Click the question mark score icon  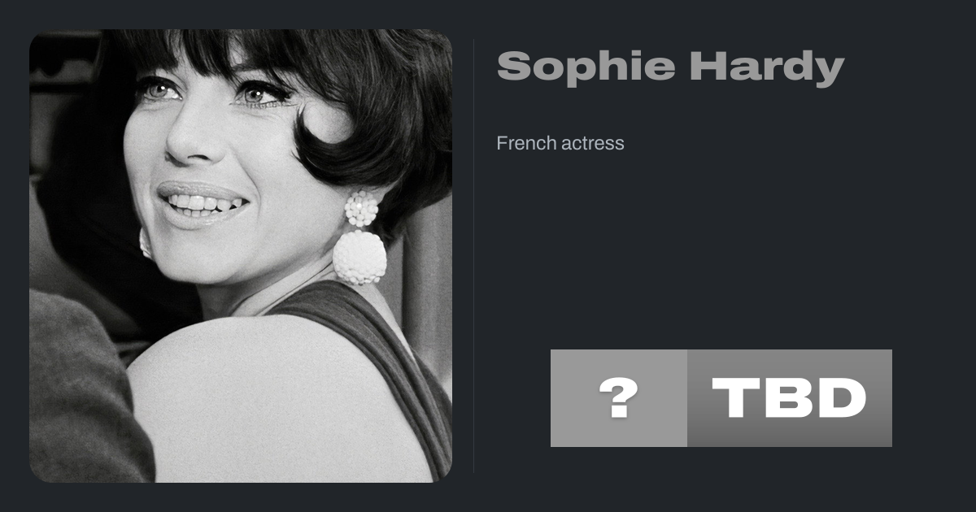(x=618, y=398)
